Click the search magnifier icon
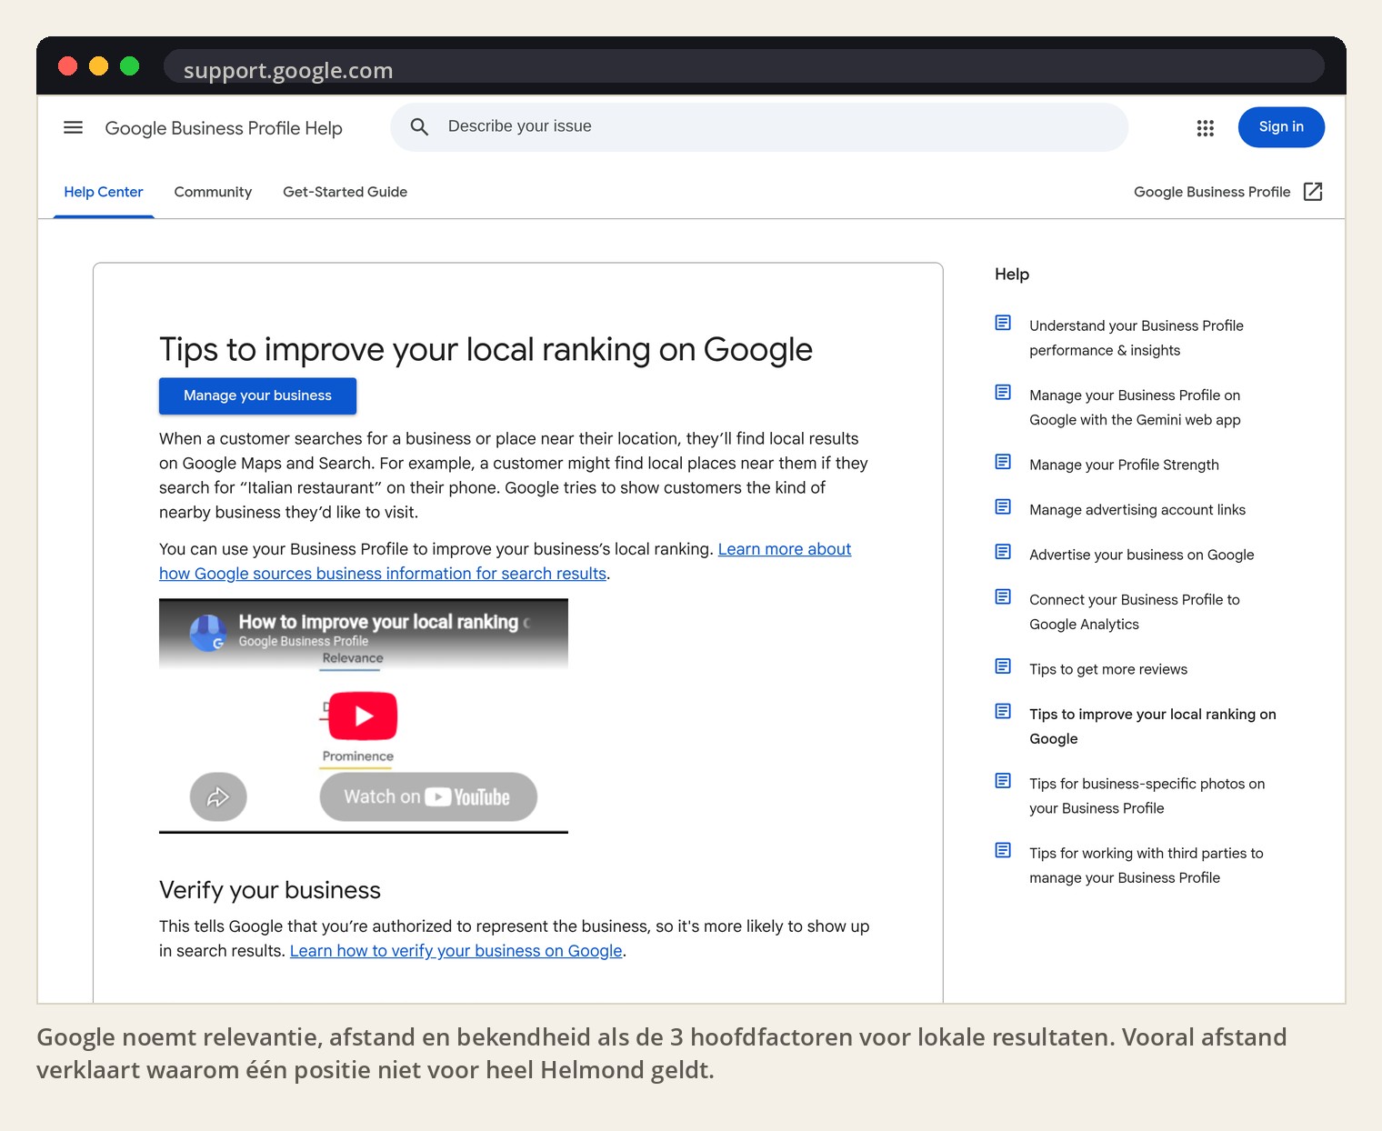 (419, 126)
